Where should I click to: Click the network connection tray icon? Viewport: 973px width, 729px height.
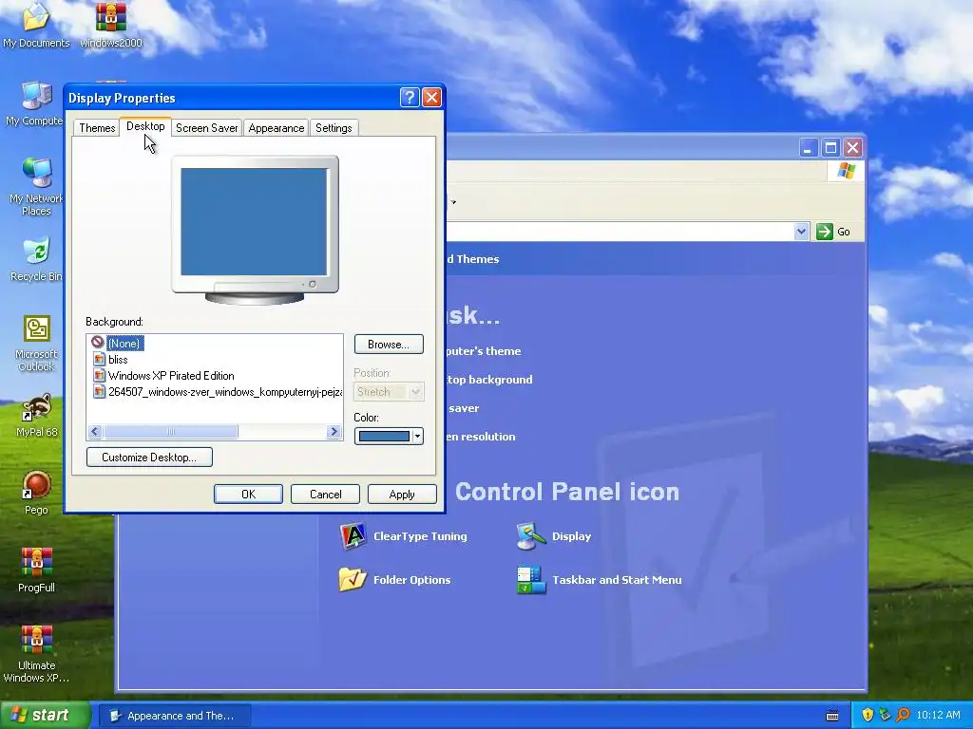coord(885,715)
